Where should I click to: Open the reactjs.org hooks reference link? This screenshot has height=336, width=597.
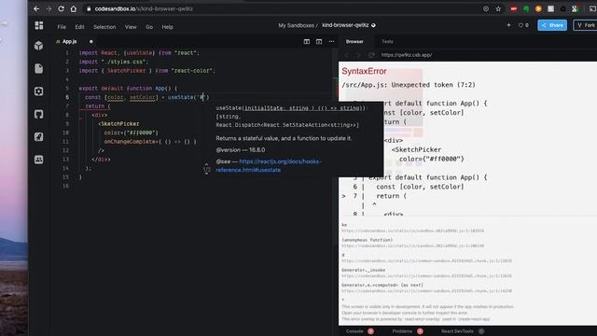pos(269,166)
